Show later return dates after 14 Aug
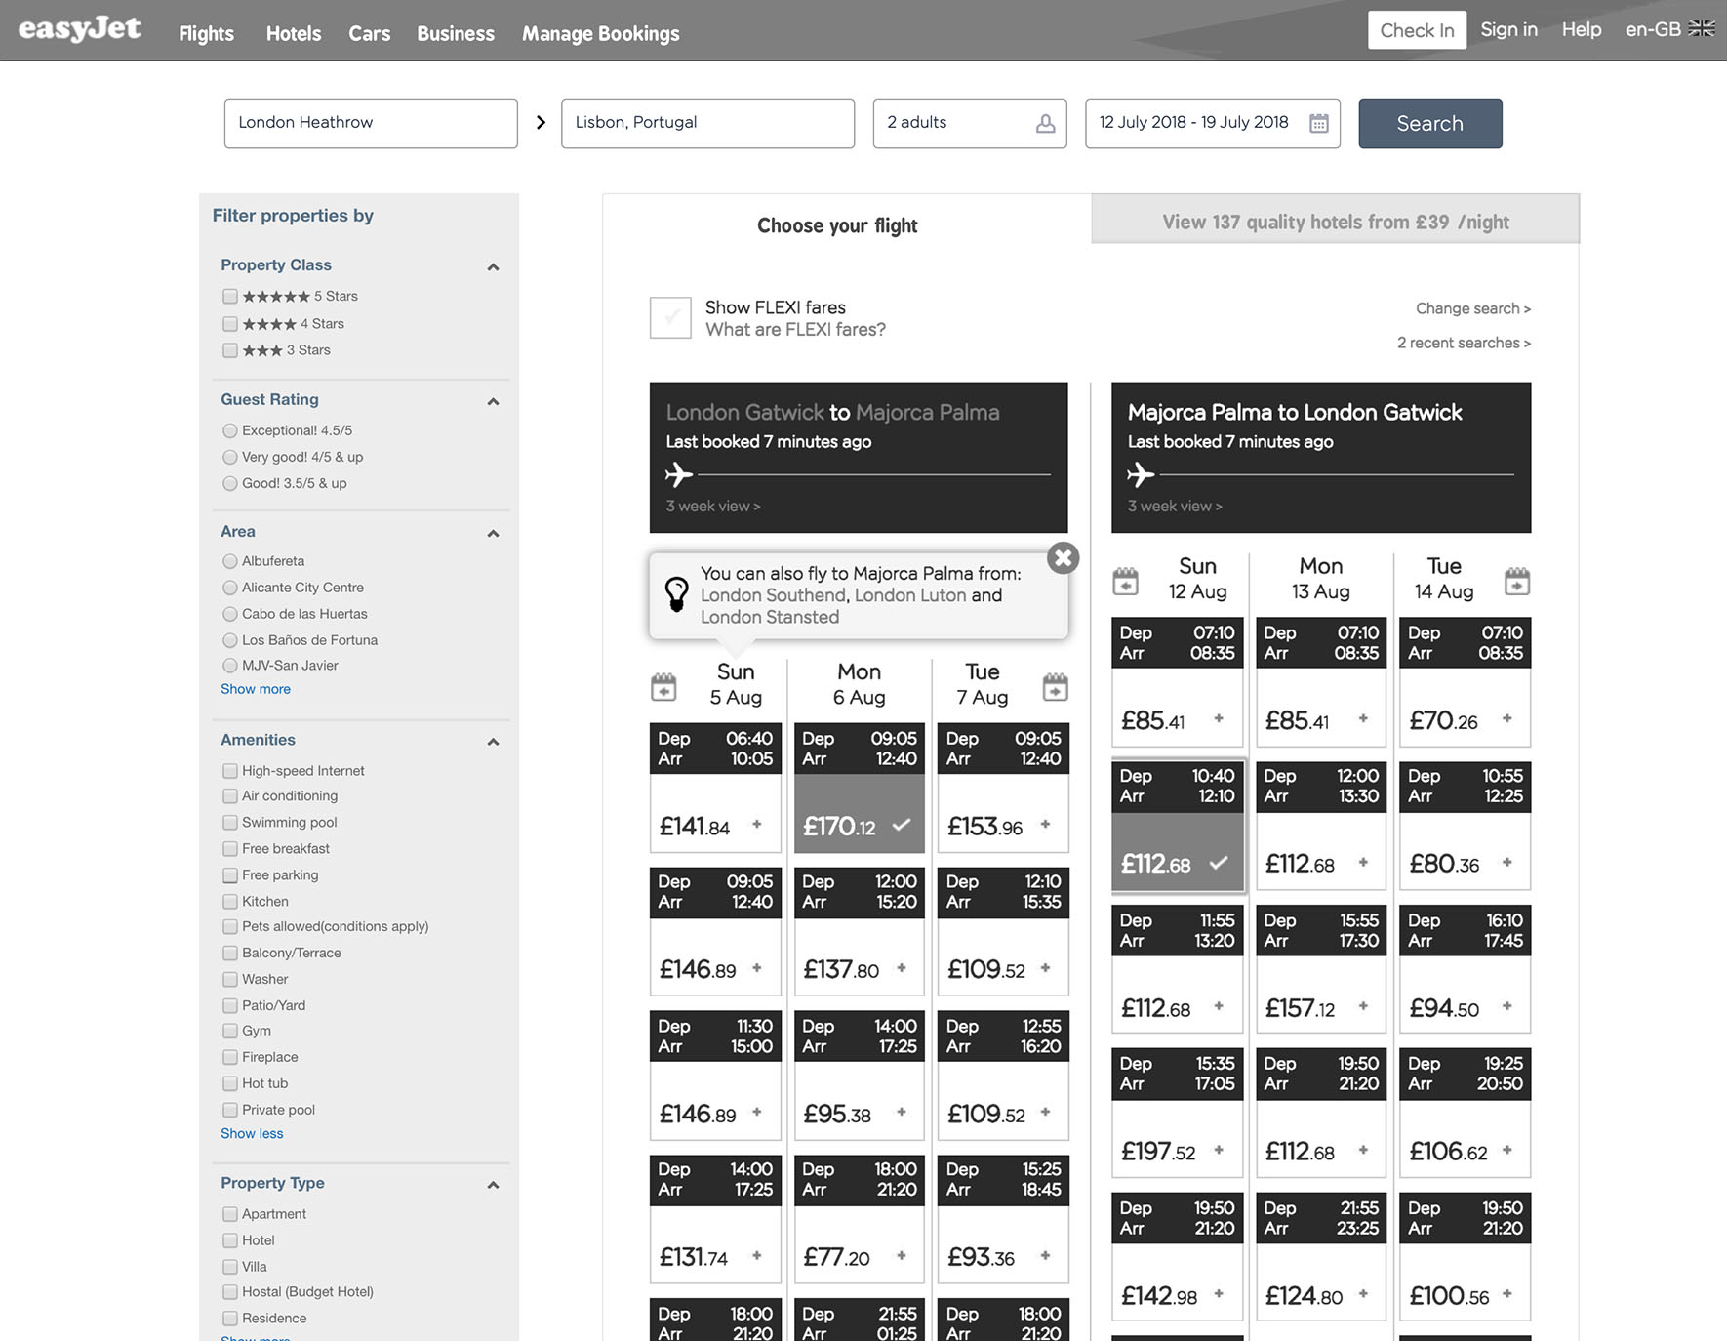The image size is (1727, 1341). pyautogui.click(x=1517, y=581)
